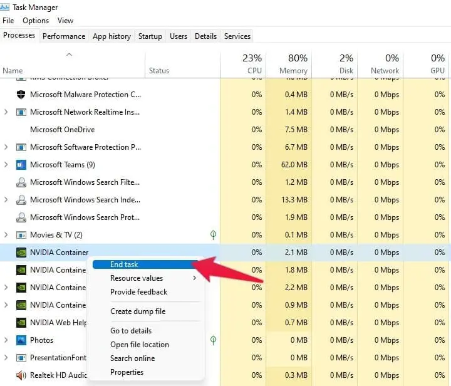Click the Microsoft Network Realtime Inspection icon

tap(21, 112)
